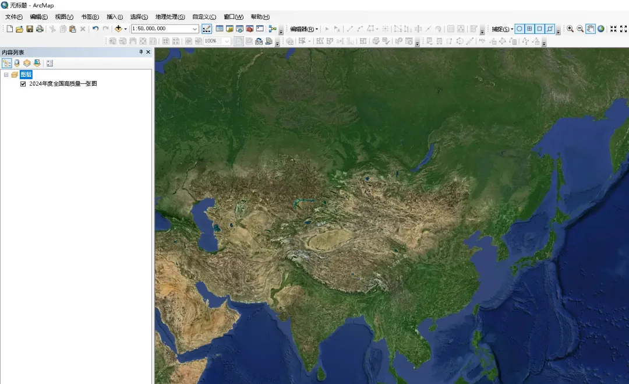The width and height of the screenshot is (629, 384).
Task: Open the Catalog window
Action: (229, 29)
